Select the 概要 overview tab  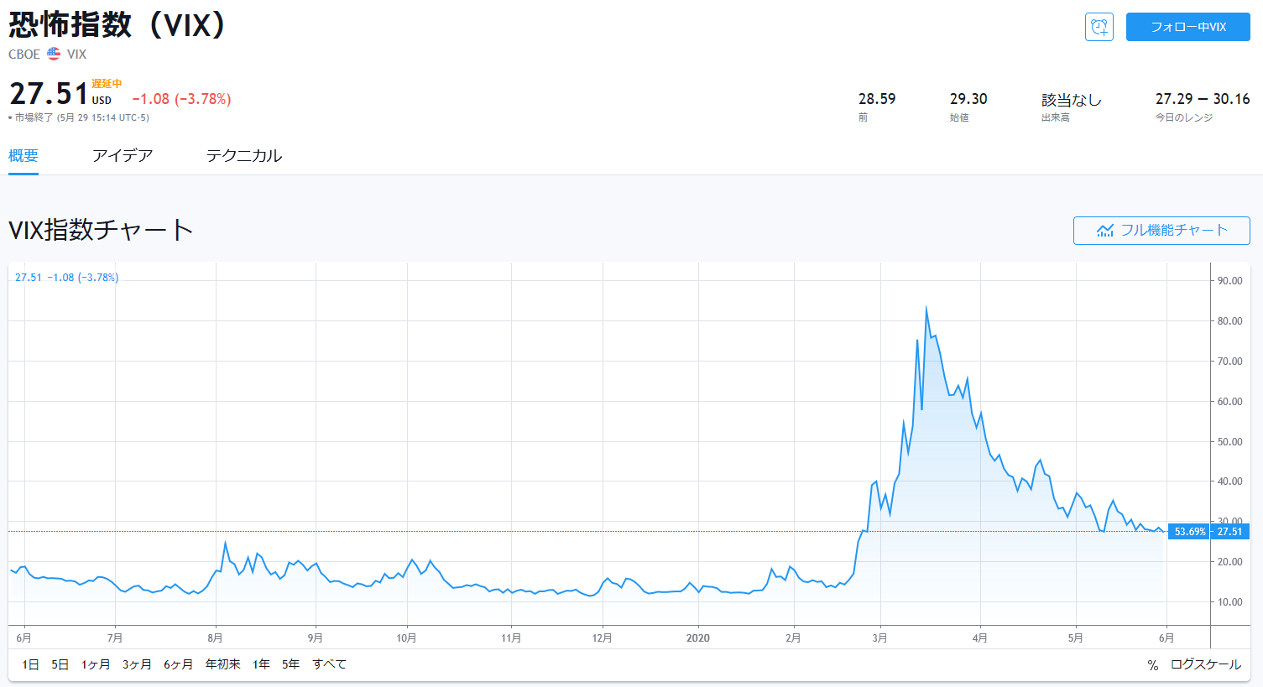[23, 156]
